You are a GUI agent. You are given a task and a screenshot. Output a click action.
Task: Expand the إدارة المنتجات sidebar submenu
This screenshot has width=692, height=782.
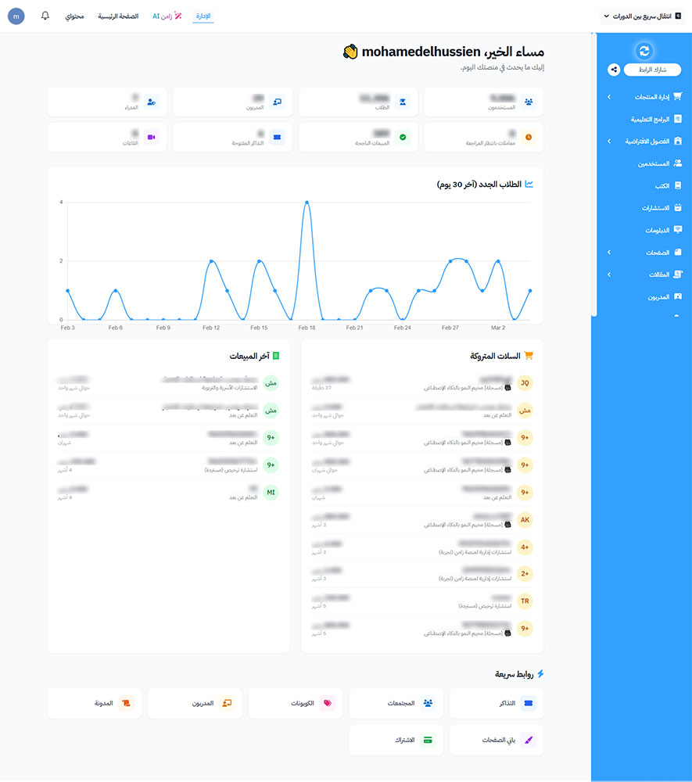609,97
